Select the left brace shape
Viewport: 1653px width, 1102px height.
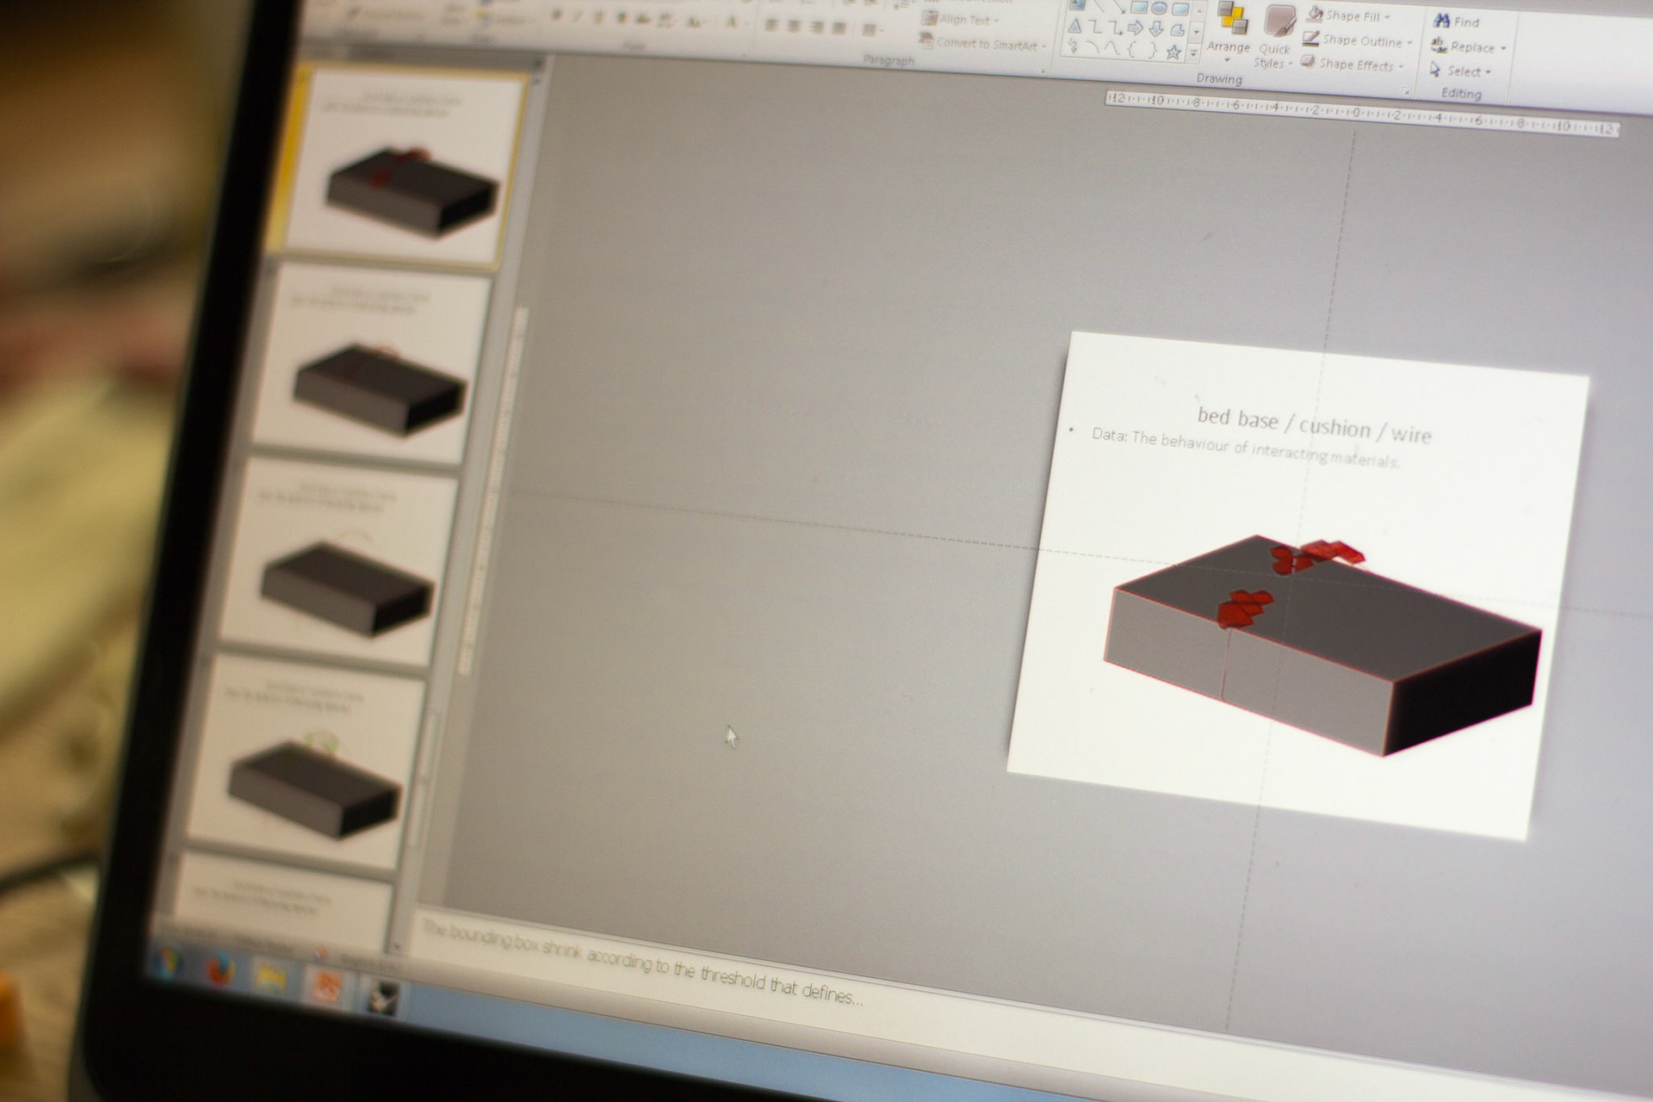1131,50
